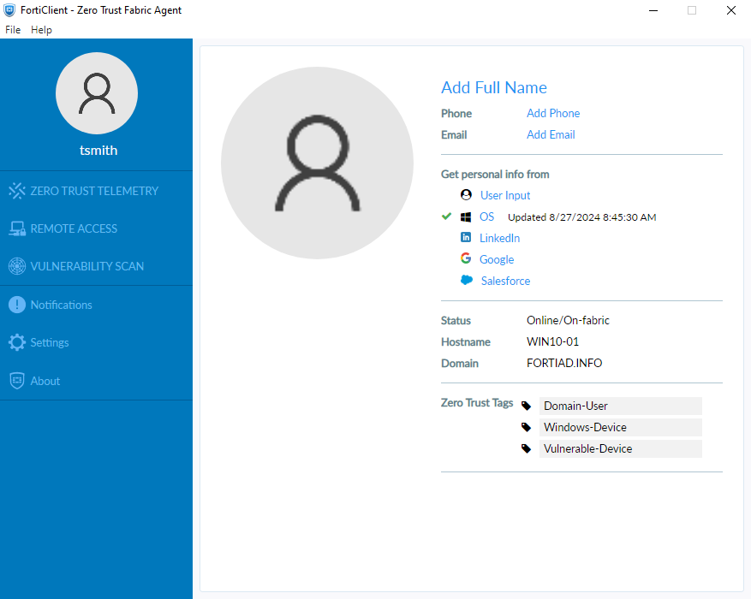Click the Settings gear icon
This screenshot has width=751, height=599.
point(17,342)
